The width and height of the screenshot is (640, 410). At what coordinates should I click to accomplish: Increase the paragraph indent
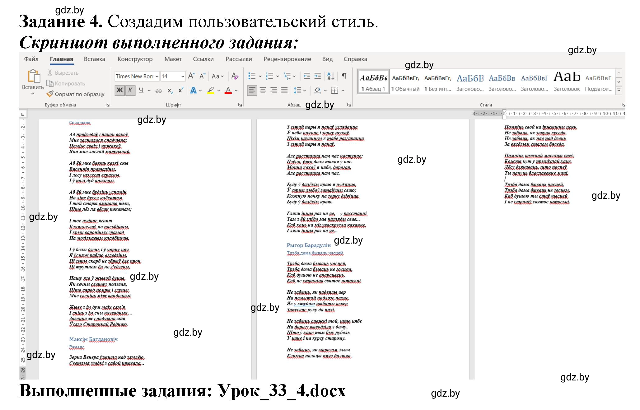[318, 76]
